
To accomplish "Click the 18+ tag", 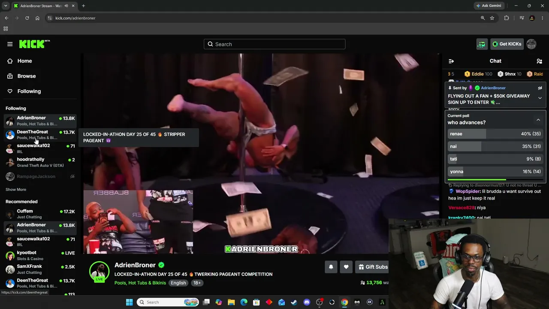I will 197,283.
